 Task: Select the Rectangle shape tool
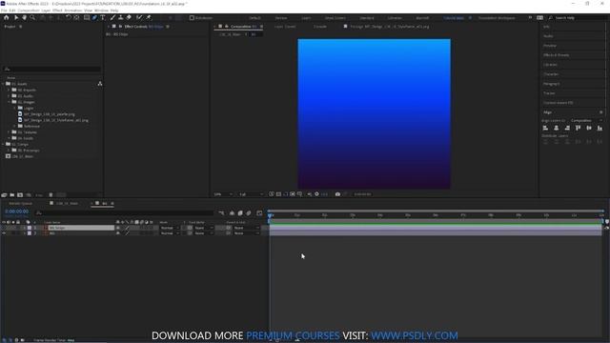(87, 17)
